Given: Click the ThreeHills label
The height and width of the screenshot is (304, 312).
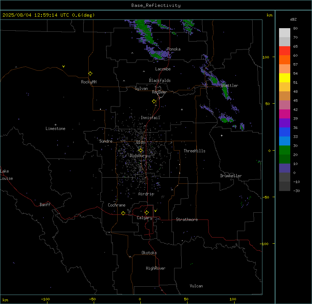Looking at the screenshot, I should pyautogui.click(x=195, y=151).
